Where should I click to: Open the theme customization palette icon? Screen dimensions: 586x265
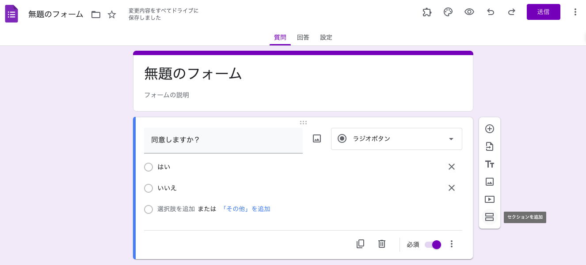point(448,12)
